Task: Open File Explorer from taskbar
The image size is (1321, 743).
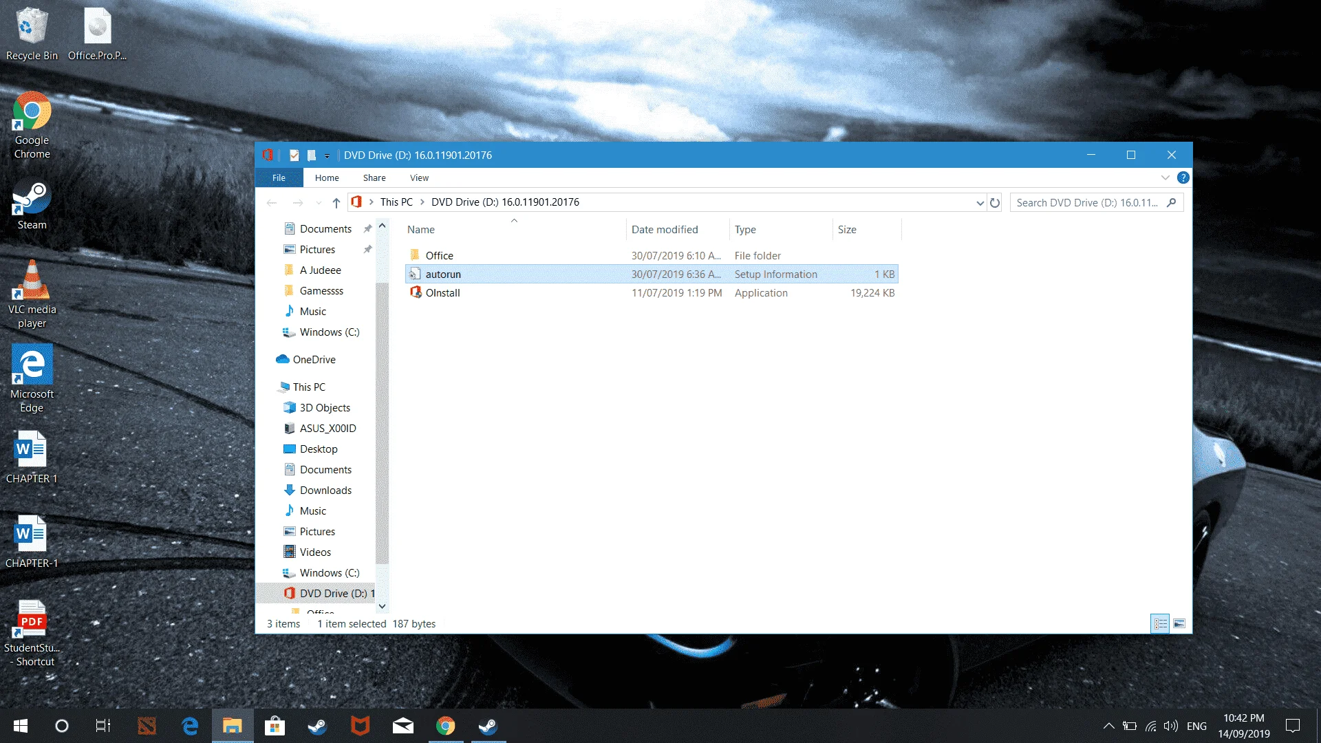Action: [x=233, y=726]
